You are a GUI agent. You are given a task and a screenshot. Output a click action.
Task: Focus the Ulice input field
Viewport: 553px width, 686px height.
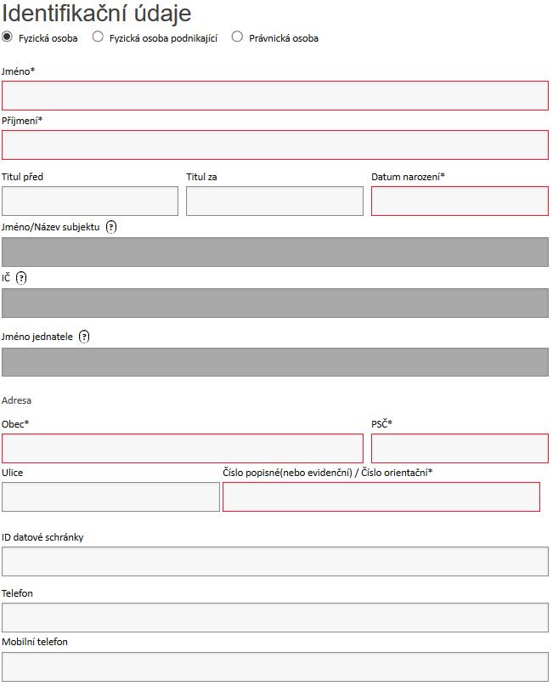point(110,497)
